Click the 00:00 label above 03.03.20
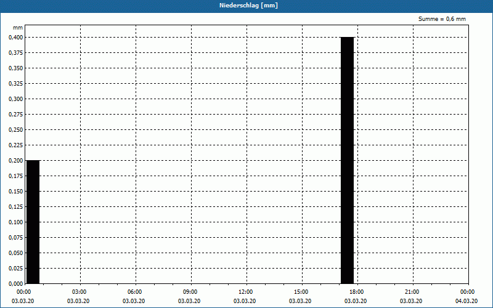Viewport: 493px width, 308px height. [24, 292]
